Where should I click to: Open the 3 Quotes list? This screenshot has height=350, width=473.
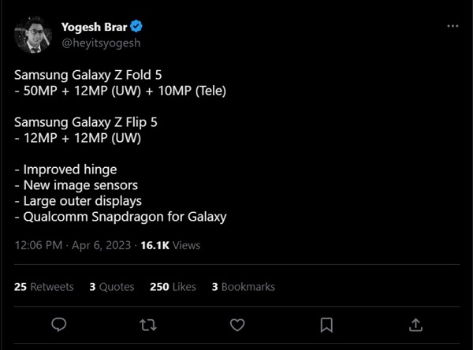pos(111,286)
